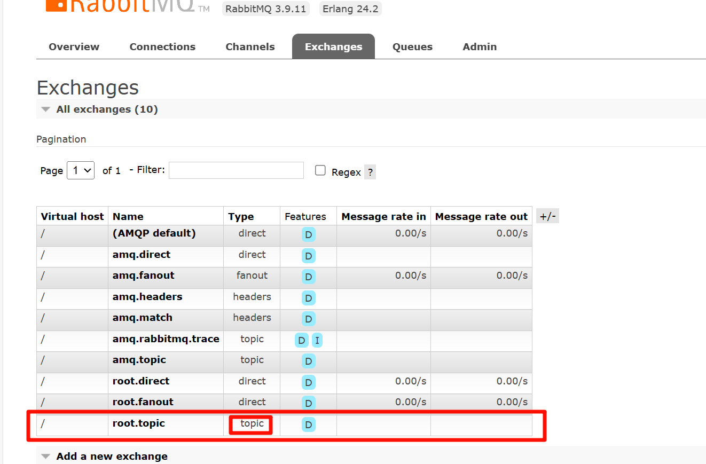
Task: Click the '?' help icon beside Regex
Action: 370,172
